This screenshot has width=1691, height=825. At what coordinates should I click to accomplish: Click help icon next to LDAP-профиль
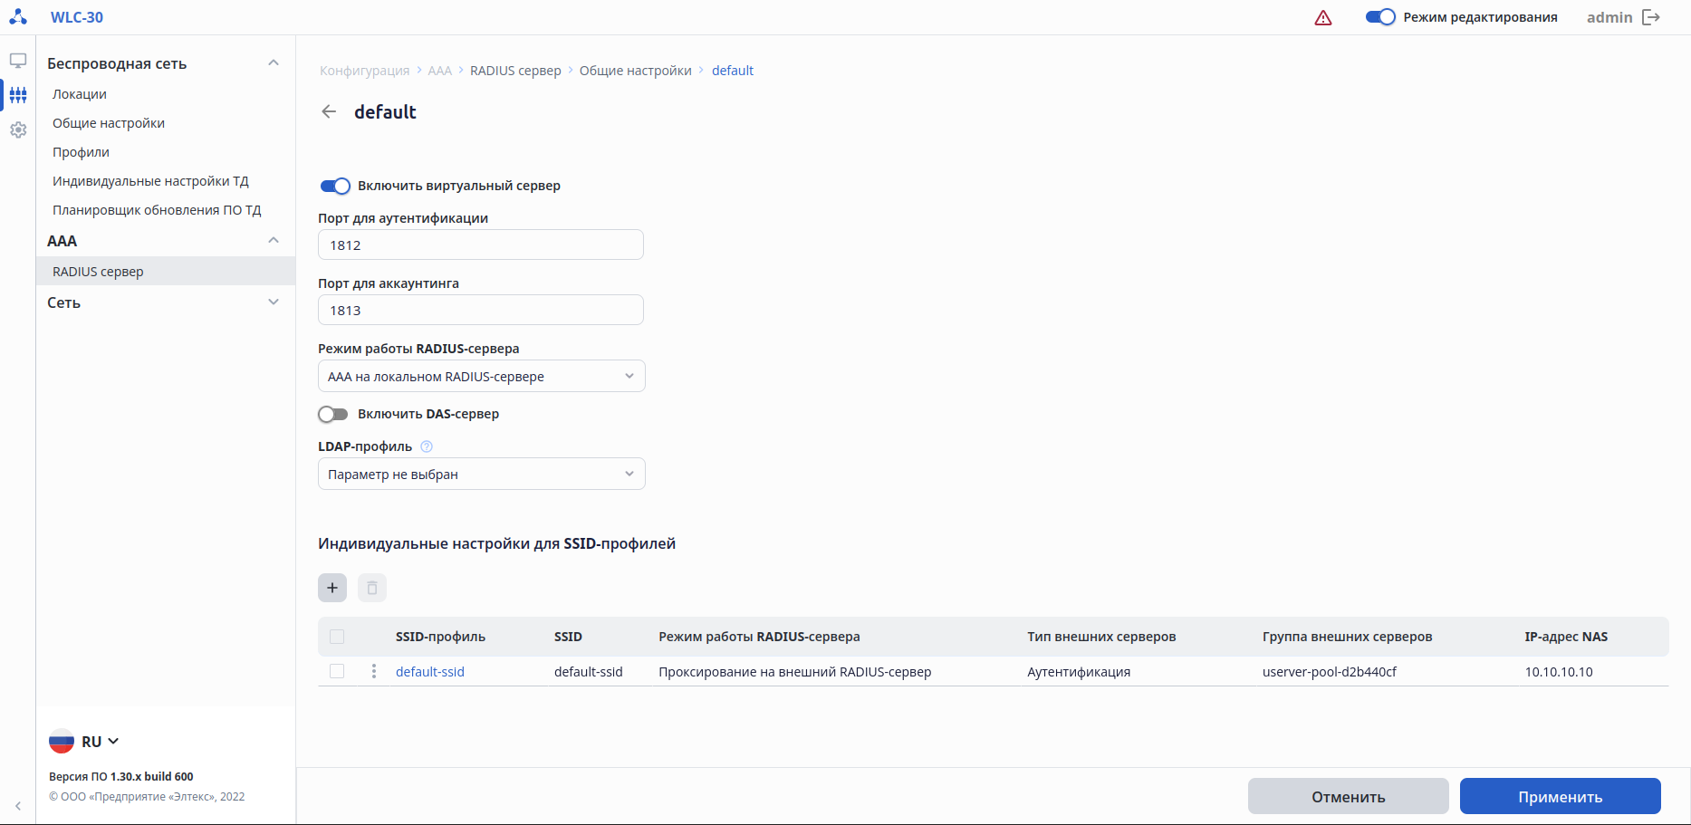pyautogui.click(x=428, y=446)
